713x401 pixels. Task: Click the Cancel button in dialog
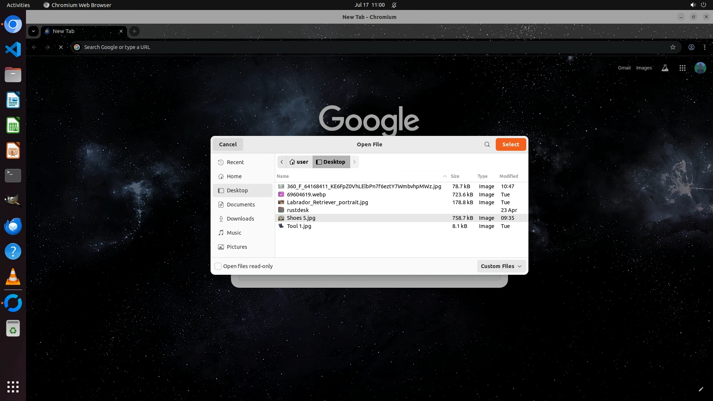(x=228, y=144)
